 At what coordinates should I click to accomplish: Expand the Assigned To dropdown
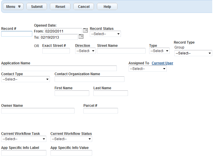pyautogui.click(x=148, y=69)
